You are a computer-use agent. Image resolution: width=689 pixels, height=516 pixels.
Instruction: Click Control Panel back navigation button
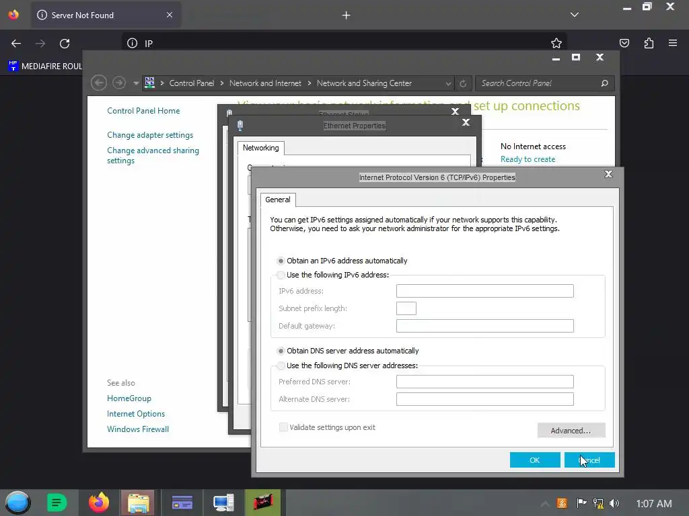99,83
